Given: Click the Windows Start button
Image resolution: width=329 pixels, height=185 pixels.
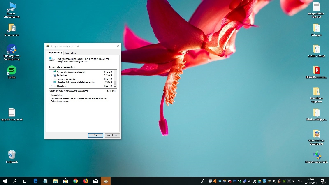Looking at the screenshot, I should (x=5, y=181).
